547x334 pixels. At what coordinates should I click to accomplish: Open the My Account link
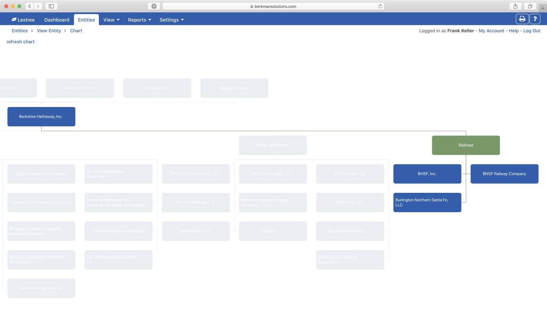491,31
